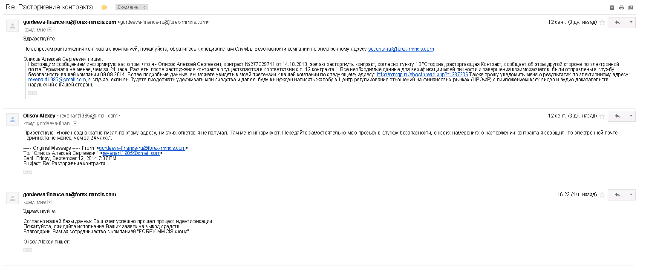Reply to the first gordeeva-finance message
Viewport: 646px width, 269px height.
coord(617,23)
